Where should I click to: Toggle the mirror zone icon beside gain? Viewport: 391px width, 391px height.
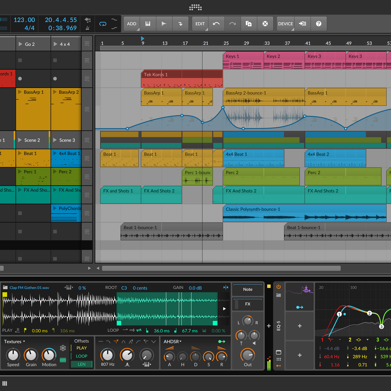click(x=226, y=287)
